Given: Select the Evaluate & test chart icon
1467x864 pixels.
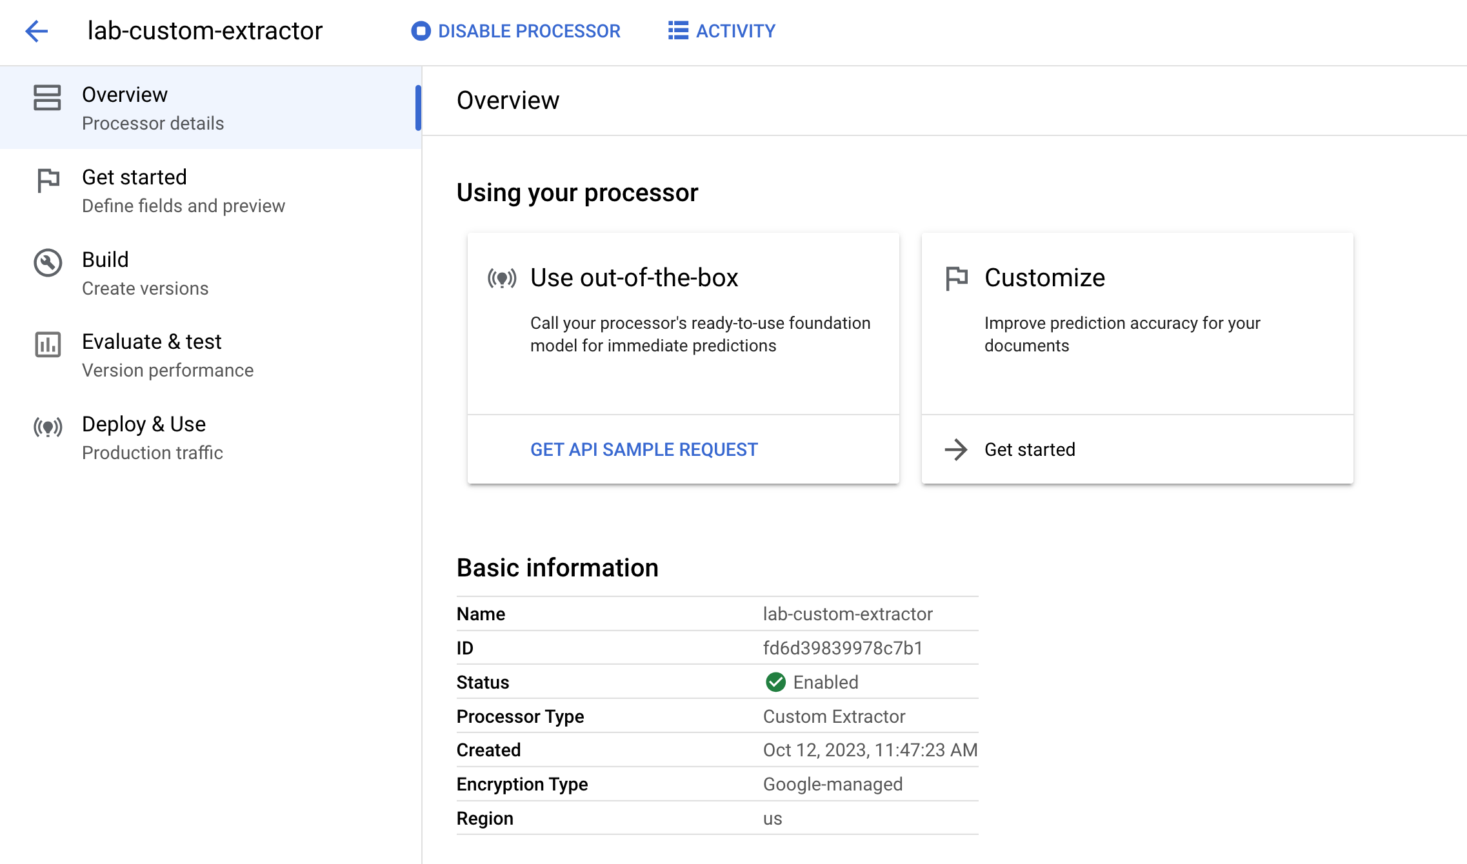Looking at the screenshot, I should 46,346.
